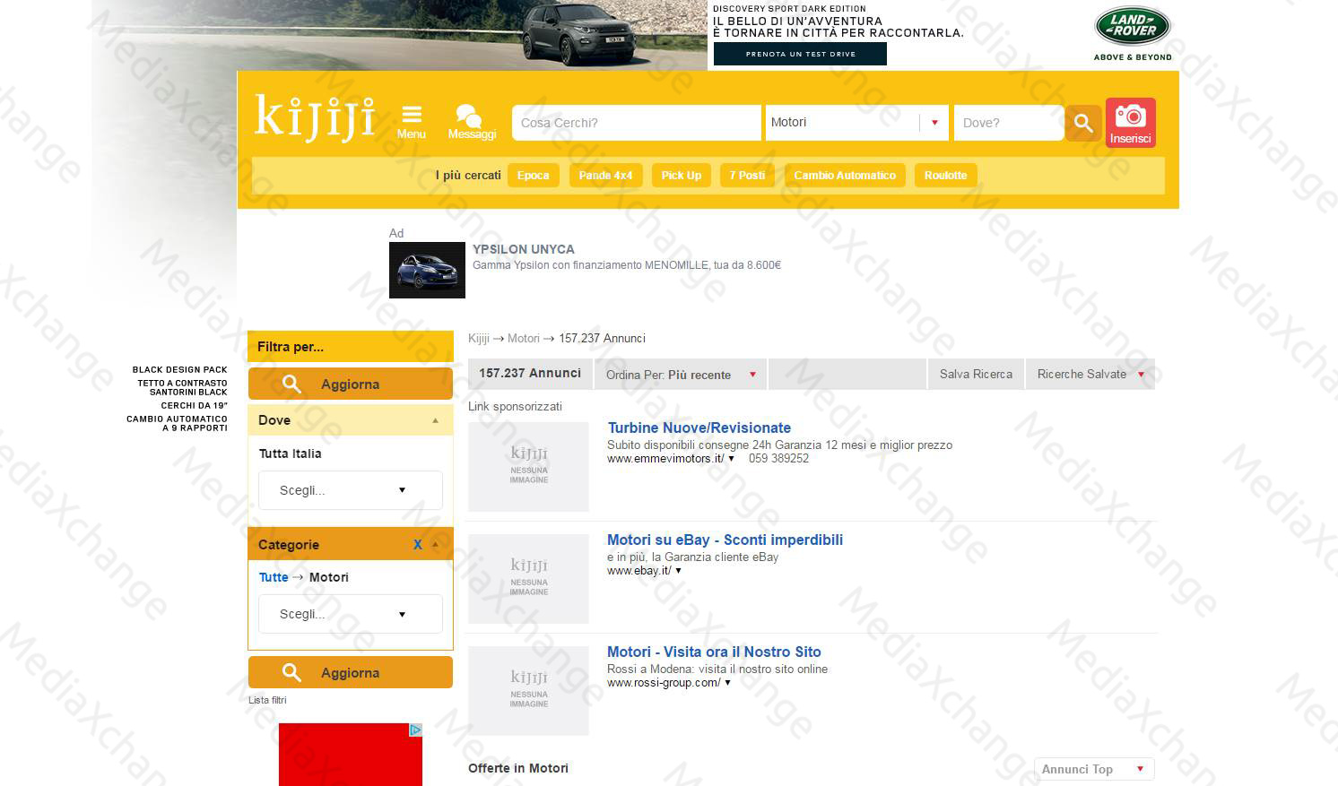1338x786 pixels.
Task: Open the Ypsilon Unyca ad car thumbnail
Action: [427, 270]
